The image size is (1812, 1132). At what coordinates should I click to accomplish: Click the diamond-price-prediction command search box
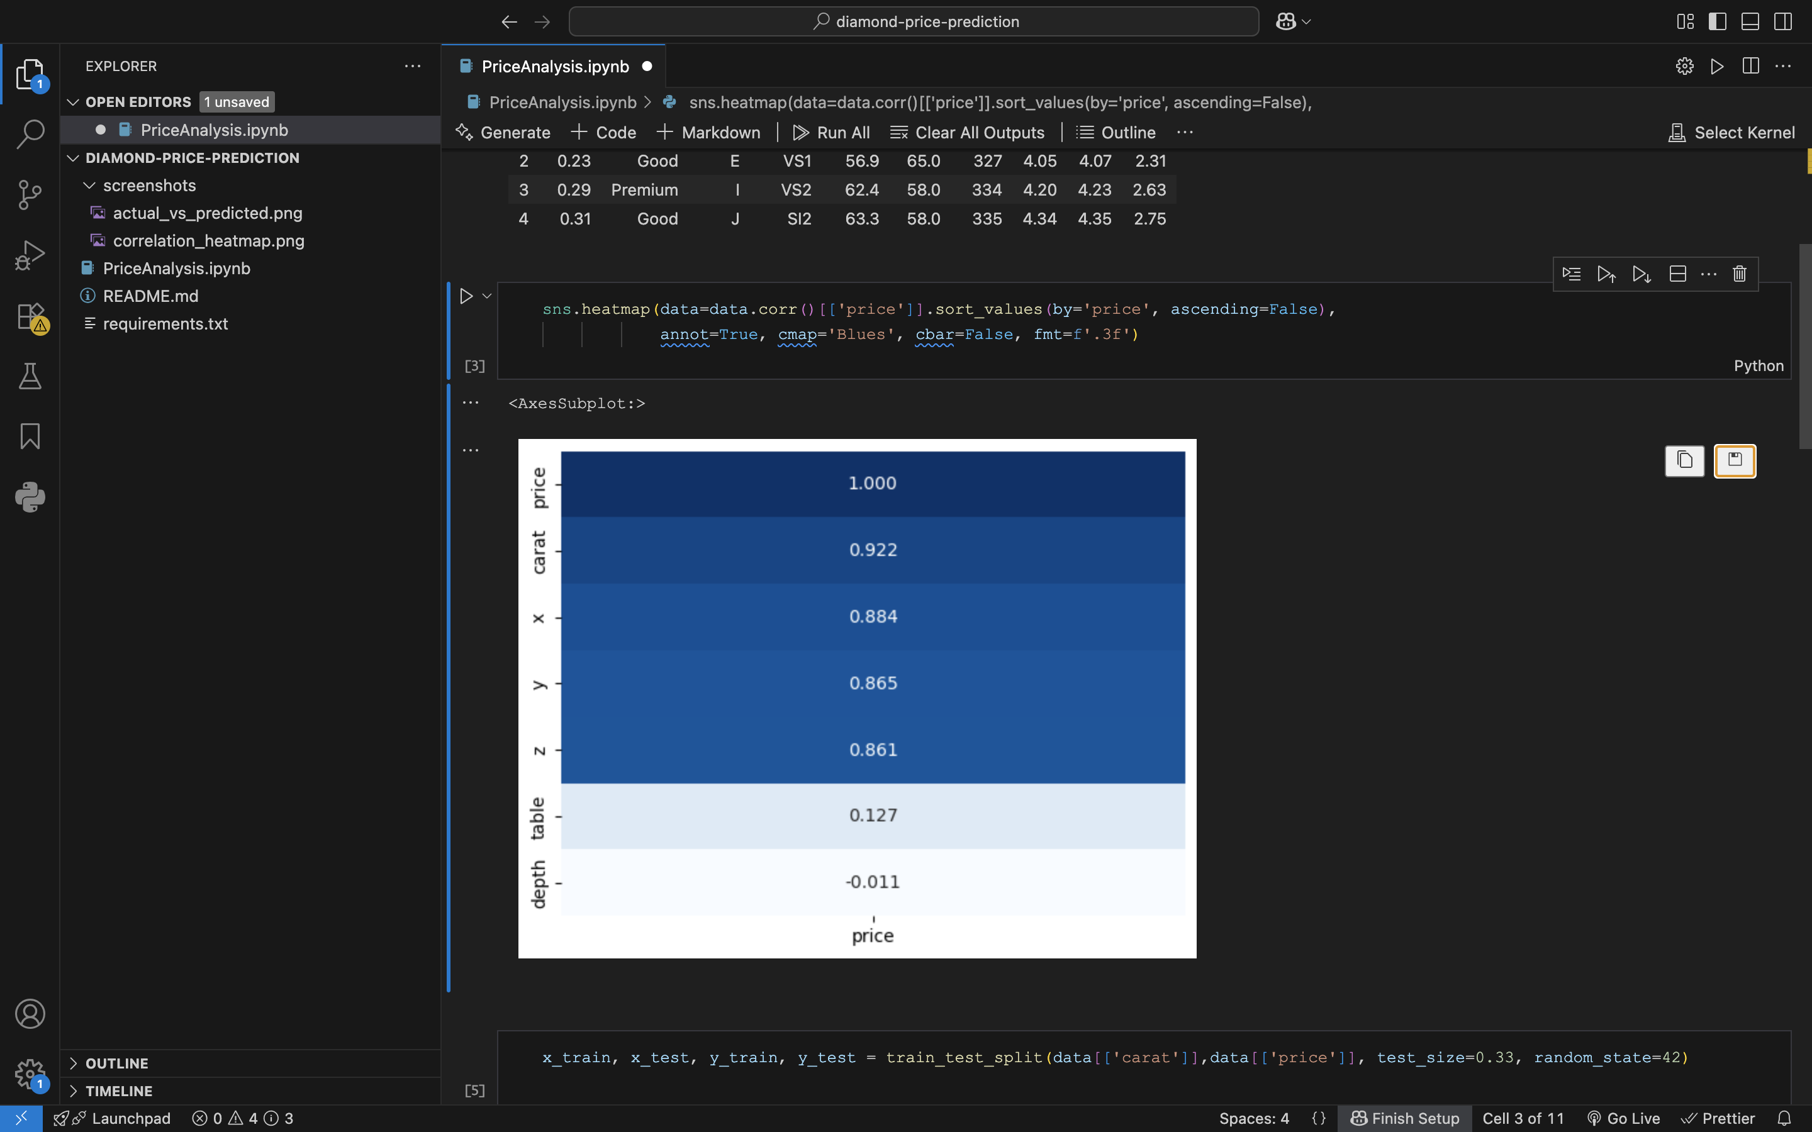click(914, 22)
